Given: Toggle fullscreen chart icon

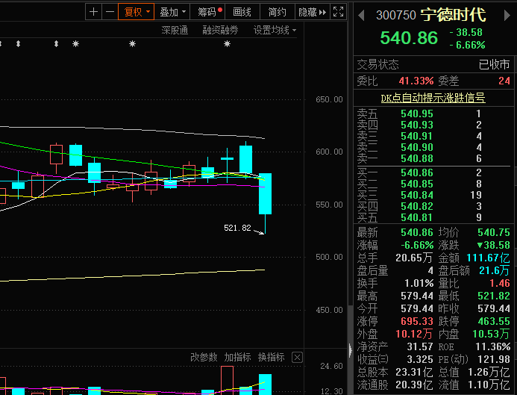Looking at the screenshot, I should [338, 12].
